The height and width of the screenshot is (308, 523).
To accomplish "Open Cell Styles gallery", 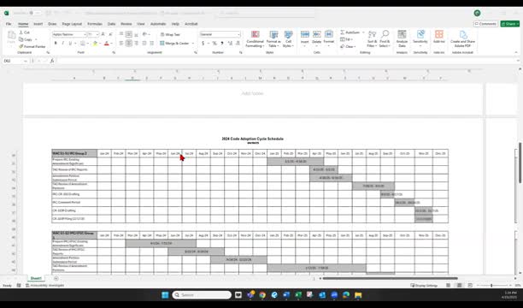I will pyautogui.click(x=288, y=39).
